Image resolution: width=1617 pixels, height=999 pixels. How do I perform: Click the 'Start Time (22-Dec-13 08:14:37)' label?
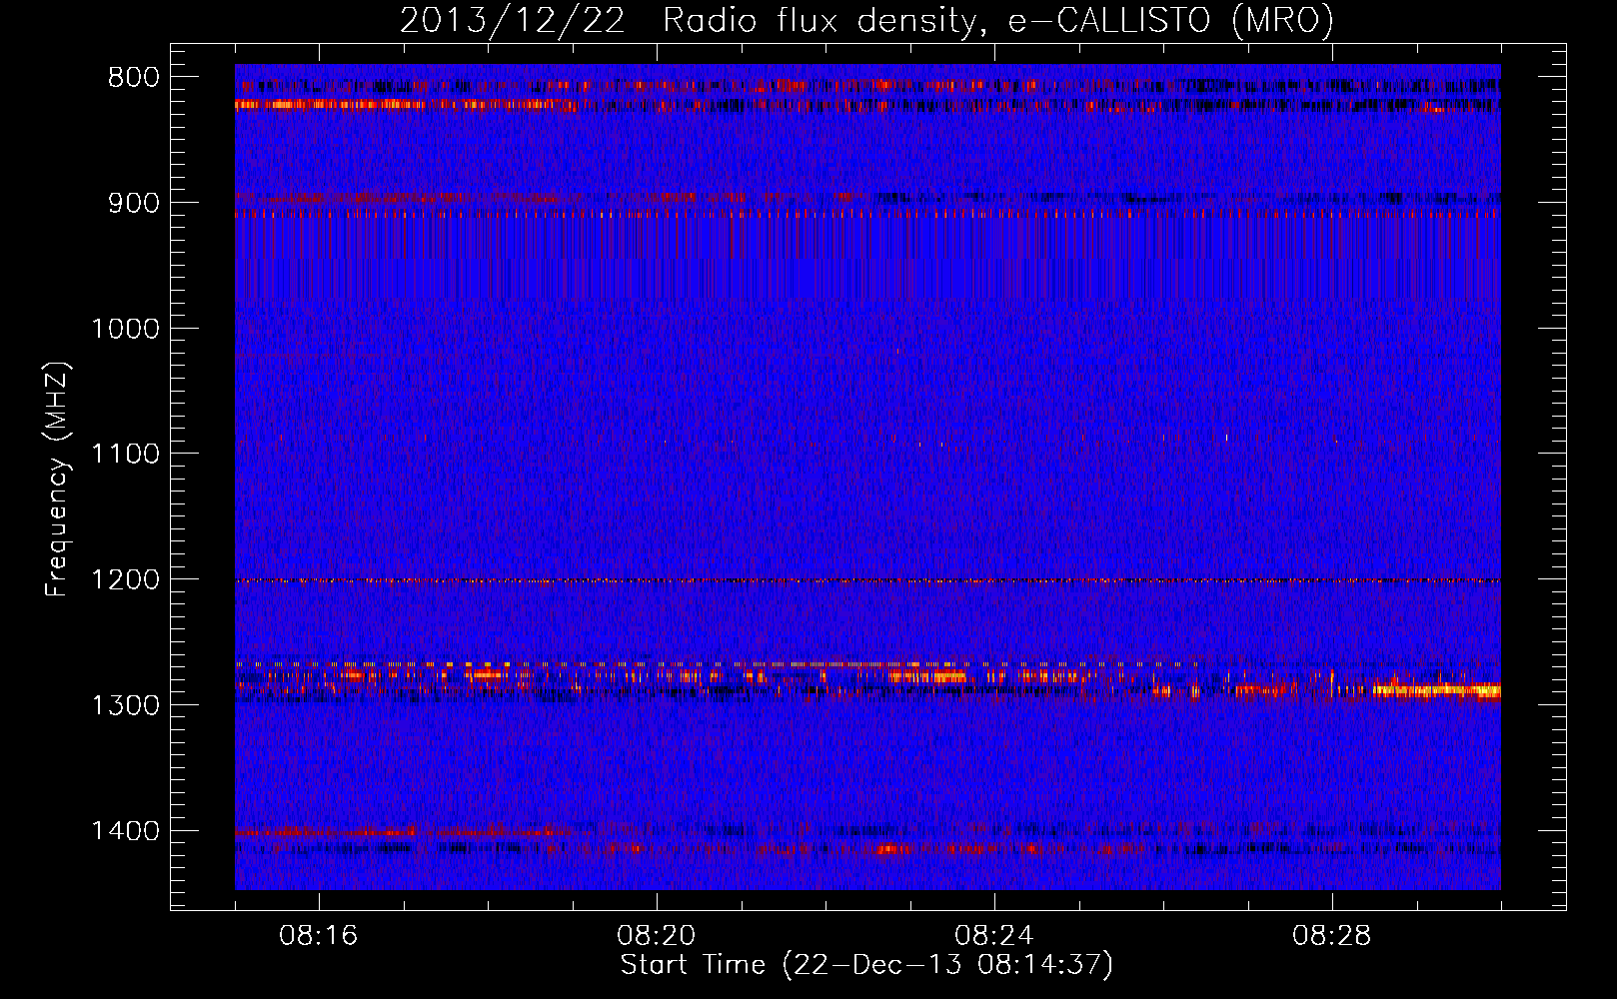[x=866, y=965]
